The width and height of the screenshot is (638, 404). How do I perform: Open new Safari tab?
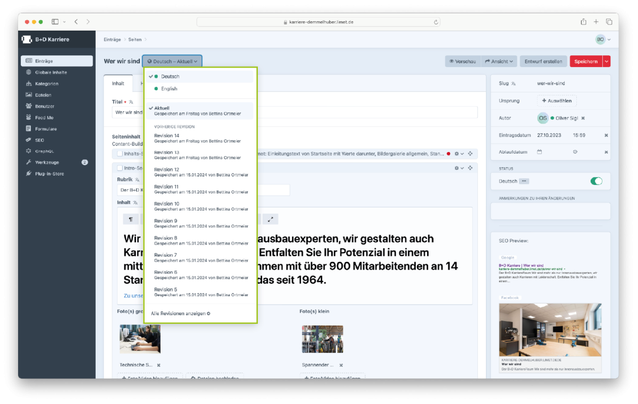(596, 22)
